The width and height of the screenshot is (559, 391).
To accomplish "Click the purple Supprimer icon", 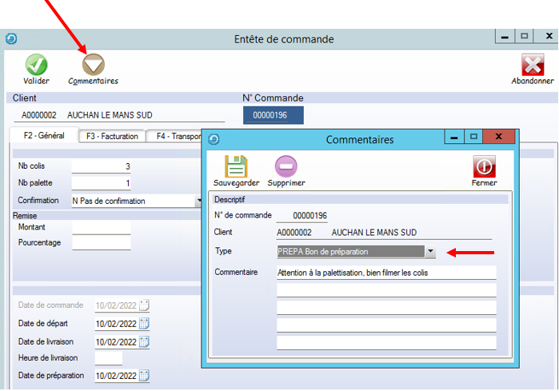I will point(286,166).
